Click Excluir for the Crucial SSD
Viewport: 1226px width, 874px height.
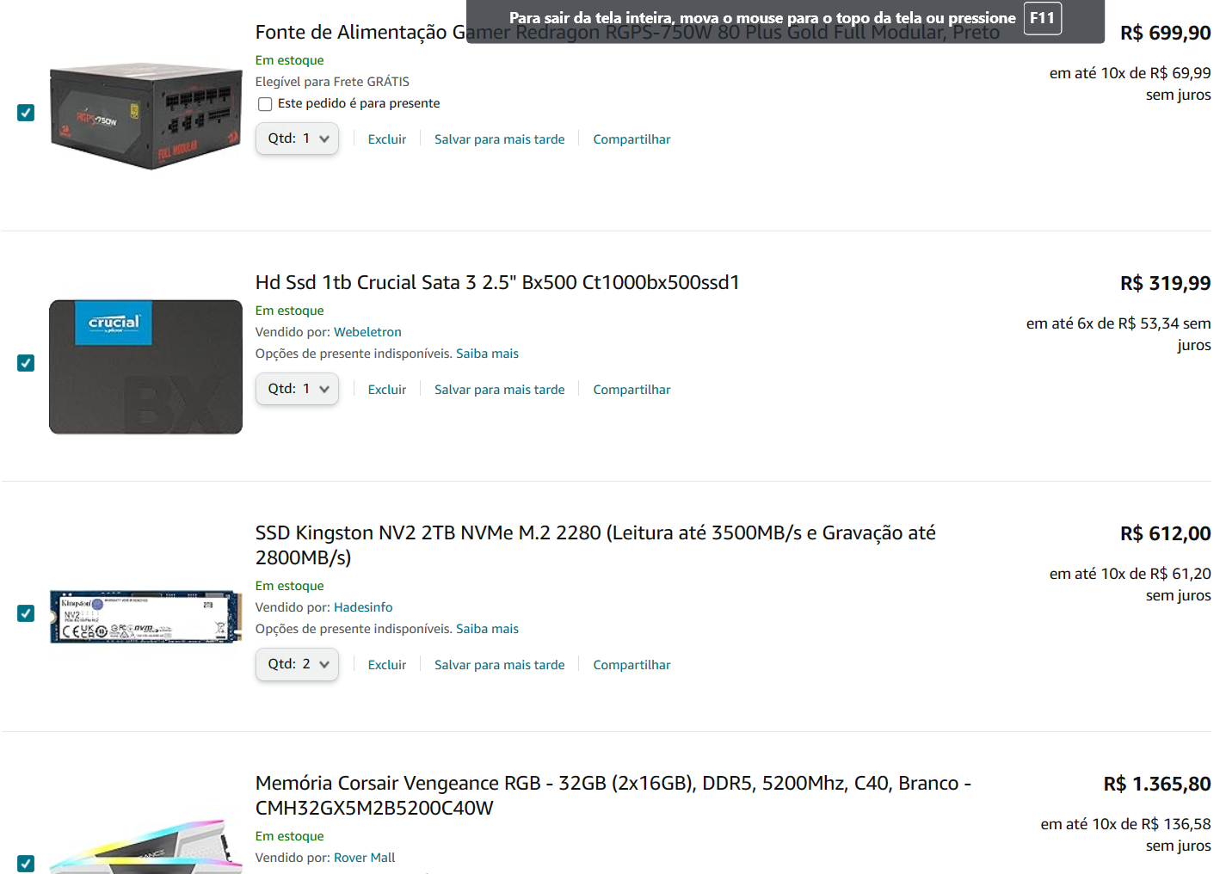pyautogui.click(x=387, y=390)
